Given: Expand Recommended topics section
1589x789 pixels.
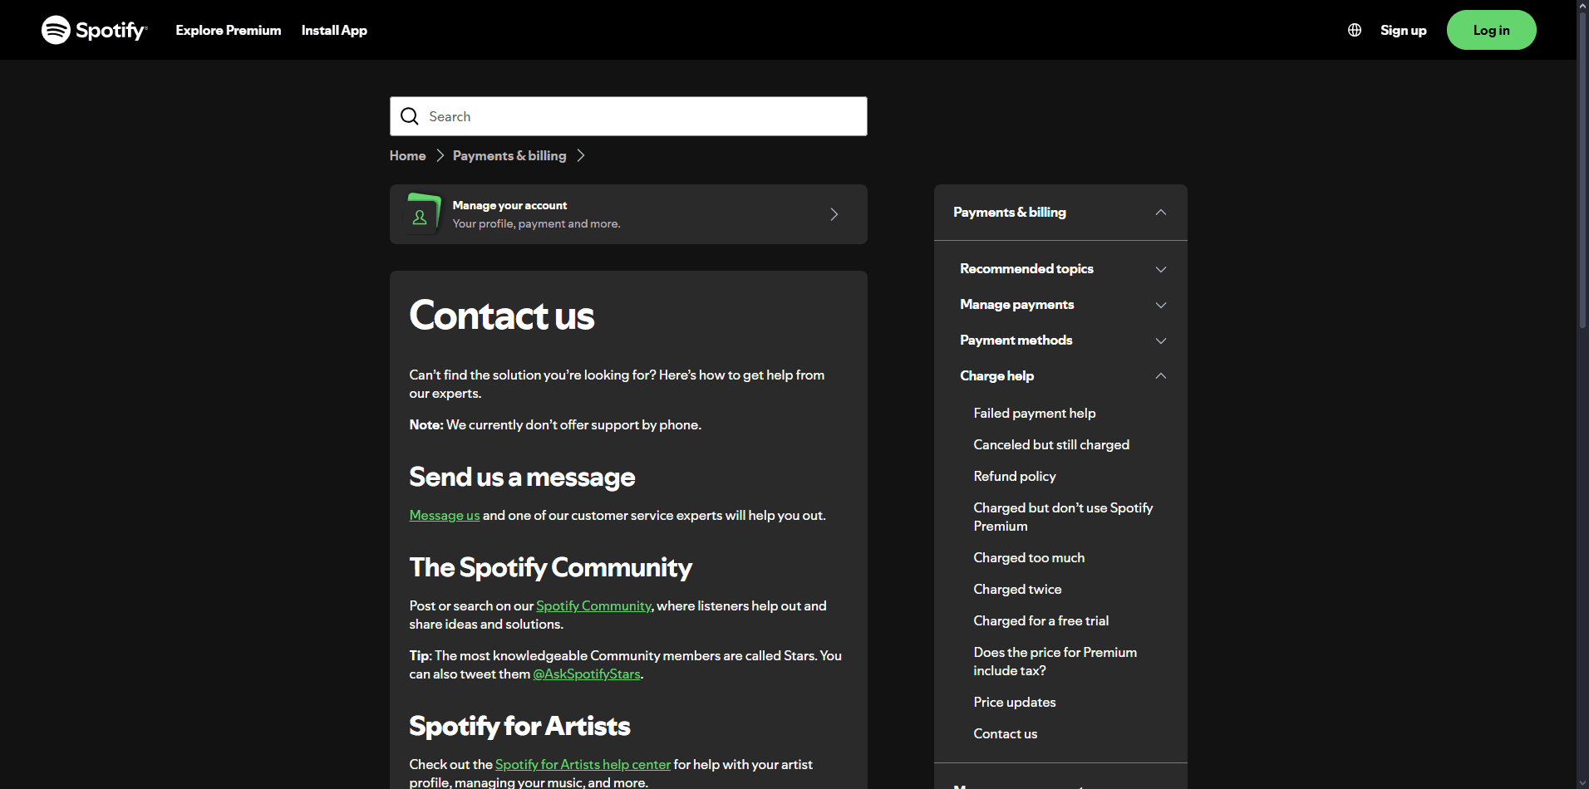Looking at the screenshot, I should 1161,269.
